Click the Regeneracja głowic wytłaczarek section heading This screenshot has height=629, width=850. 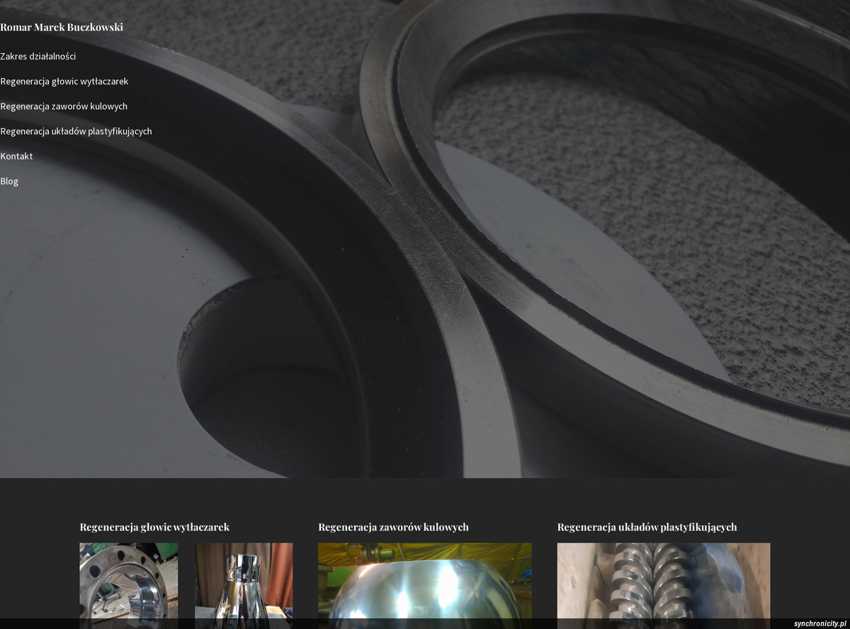(x=154, y=527)
